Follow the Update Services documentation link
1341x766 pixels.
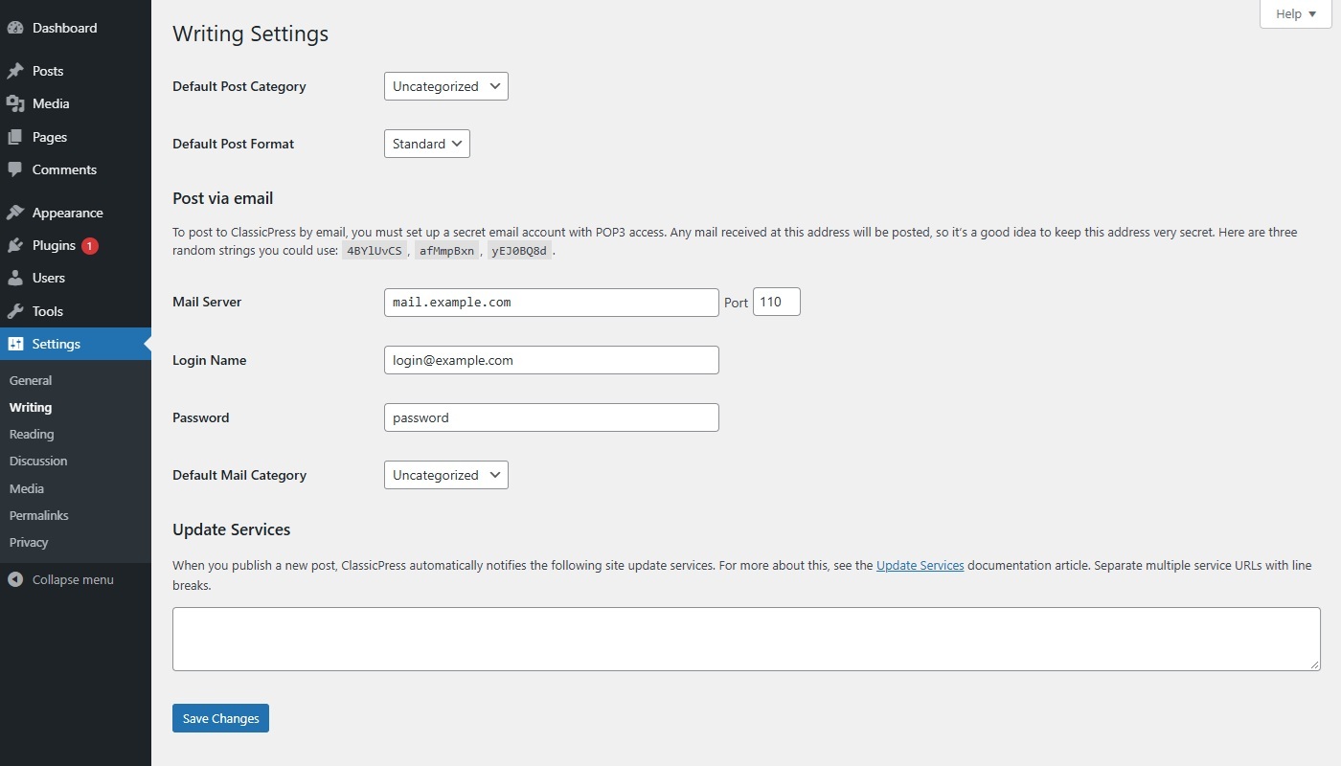[920, 565]
